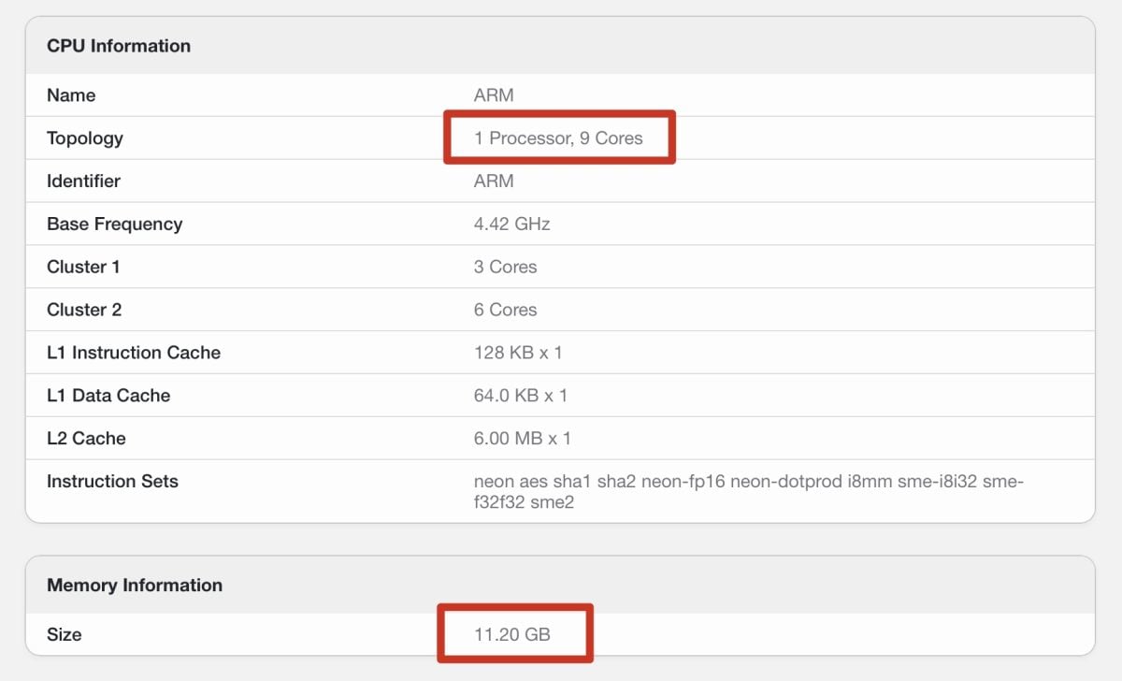
Task: Click the Identifier row label
Action: 83,181
